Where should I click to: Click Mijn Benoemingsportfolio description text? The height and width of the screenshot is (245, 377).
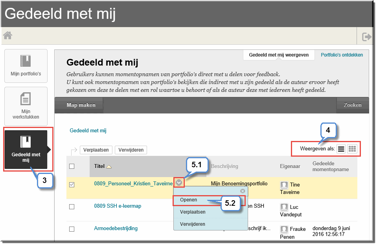(x=239, y=183)
